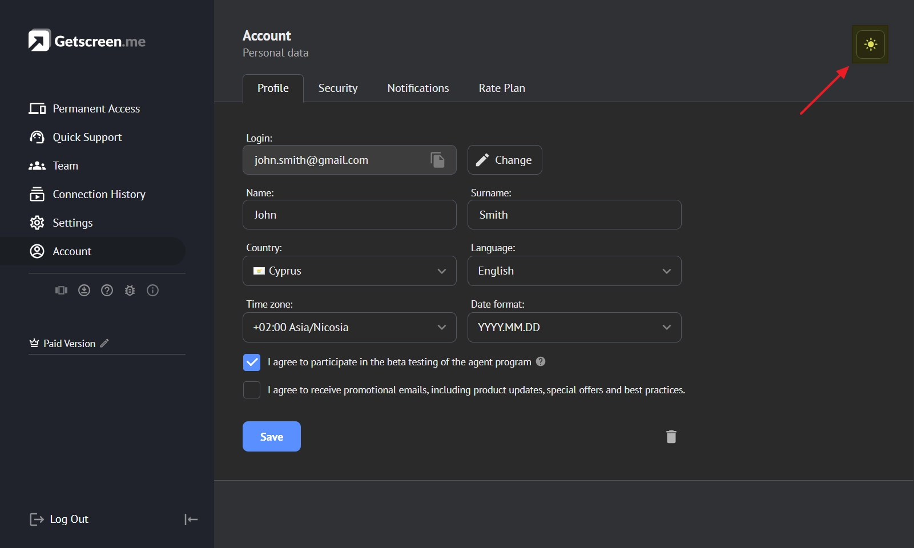The width and height of the screenshot is (914, 548).
Task: Open the Rate Plan tab
Action: coord(501,88)
